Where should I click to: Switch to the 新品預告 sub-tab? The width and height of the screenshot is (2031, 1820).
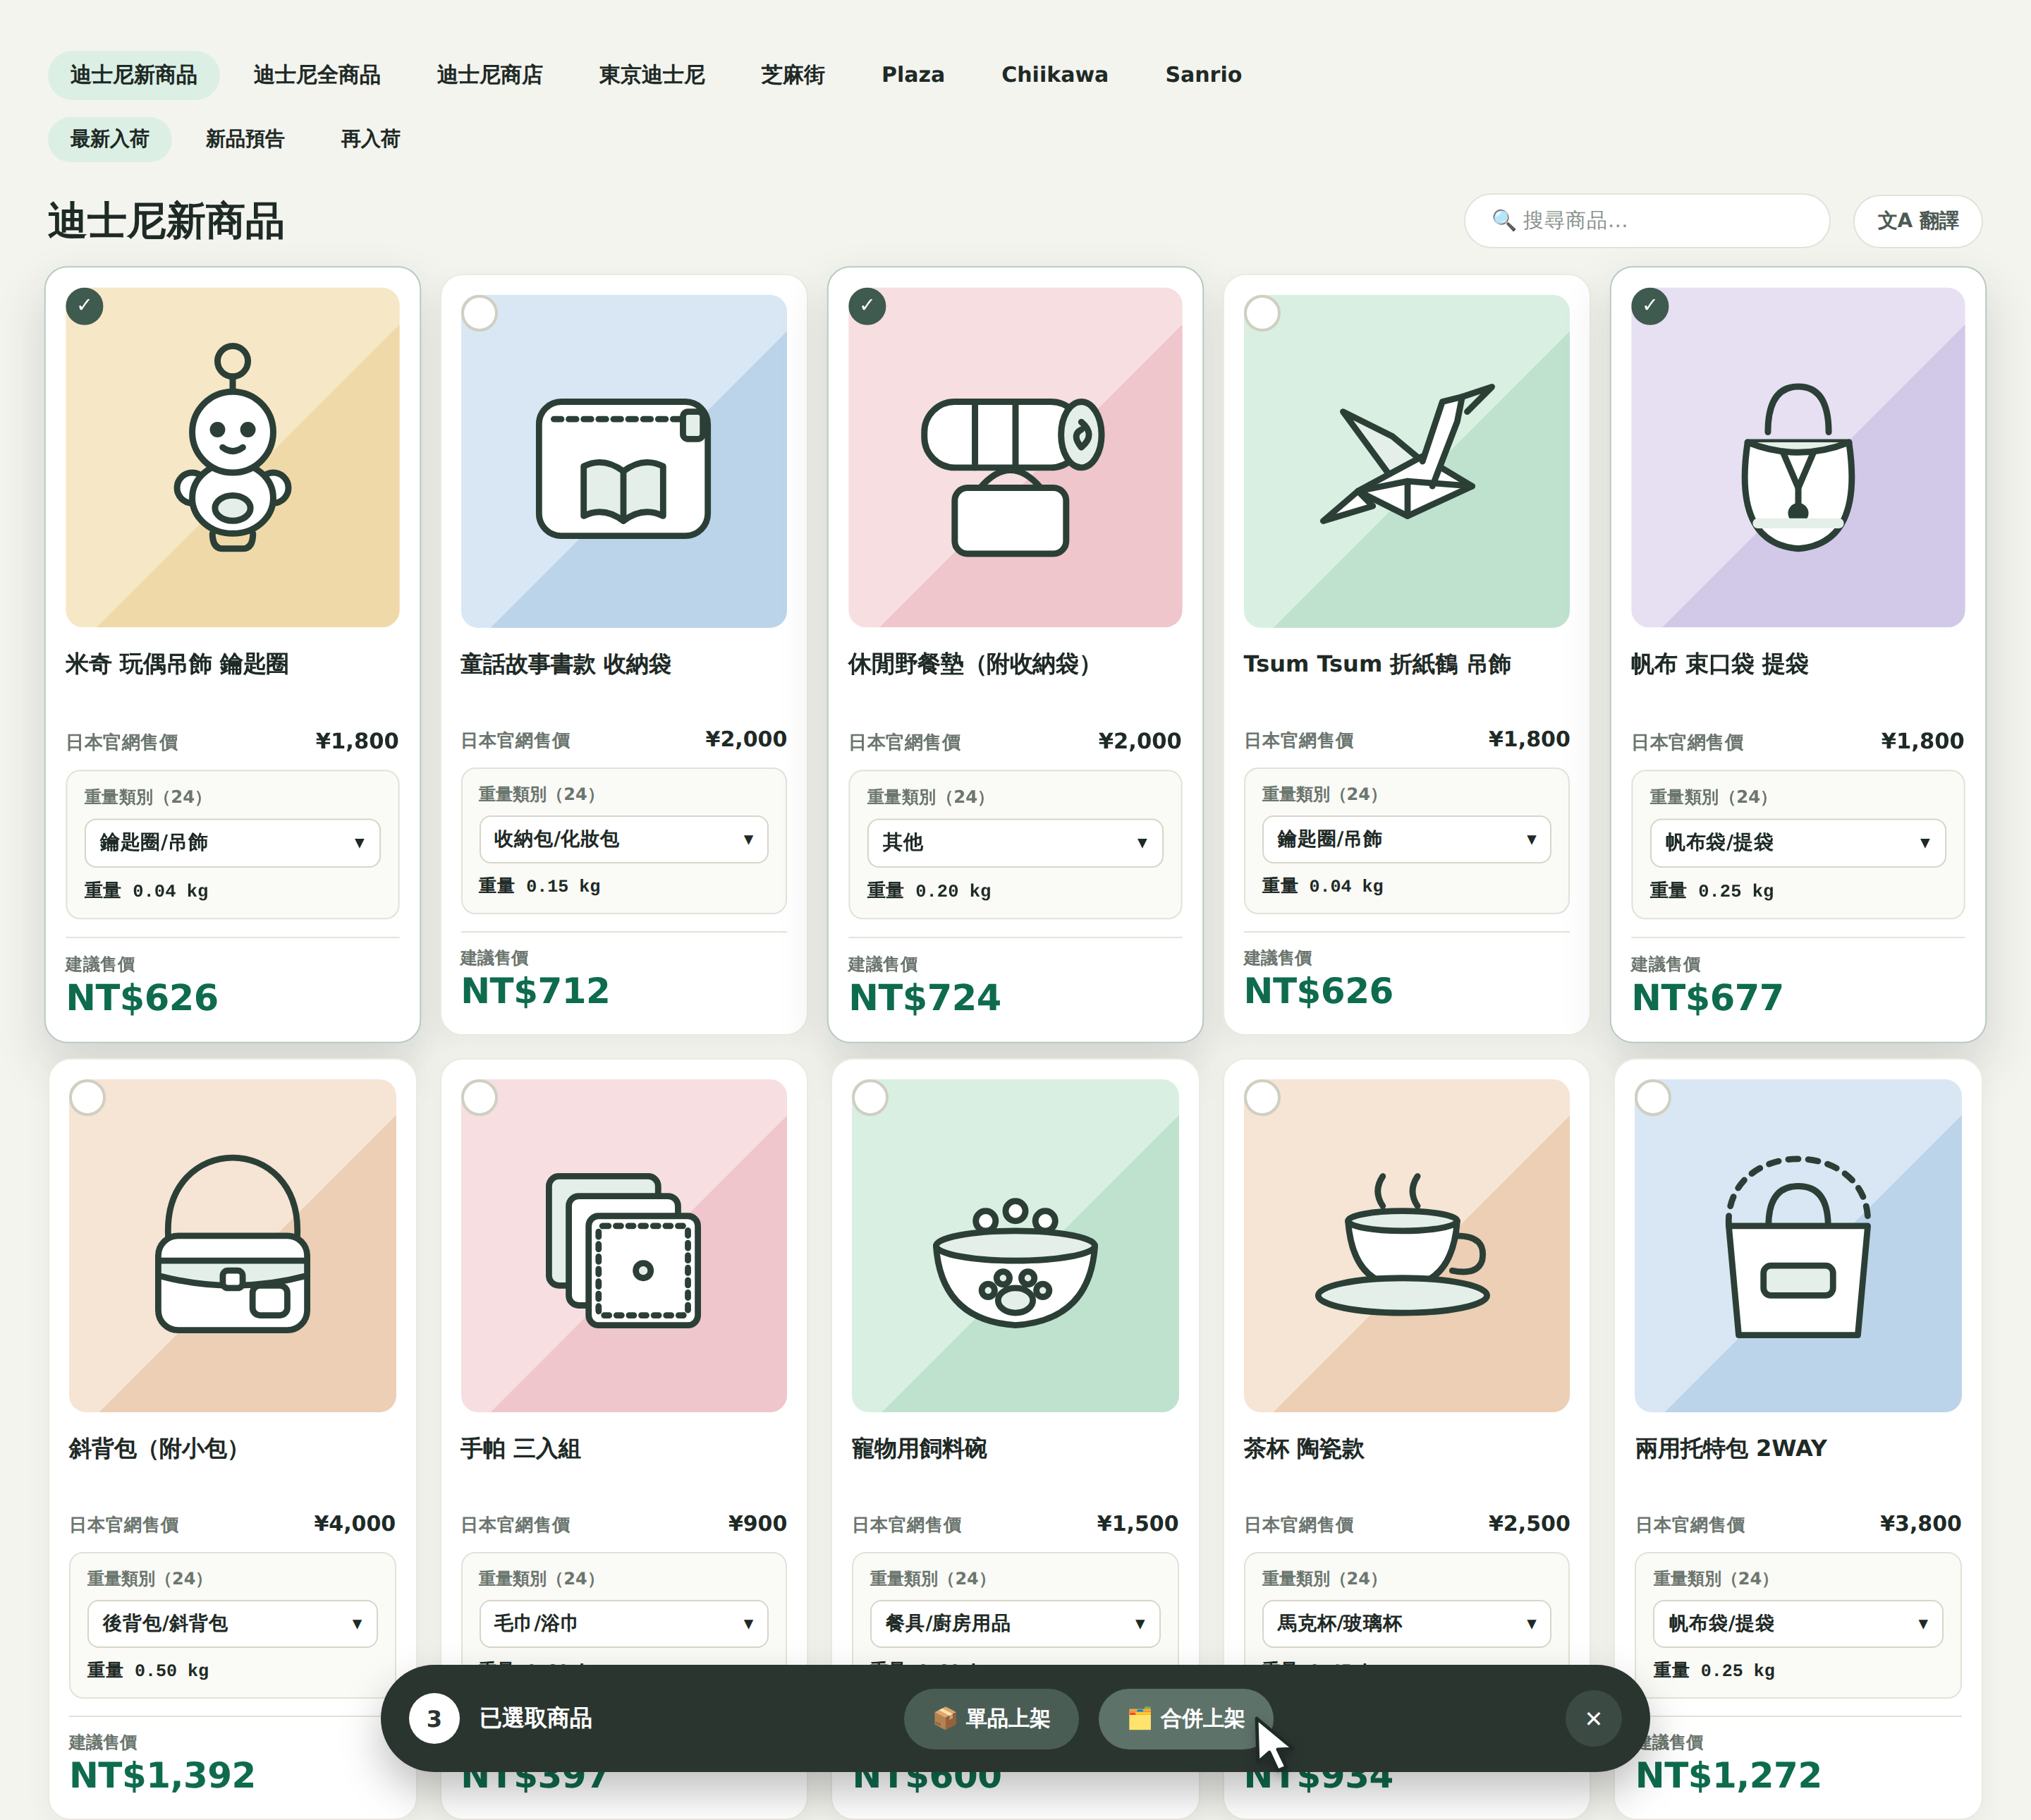(x=245, y=139)
